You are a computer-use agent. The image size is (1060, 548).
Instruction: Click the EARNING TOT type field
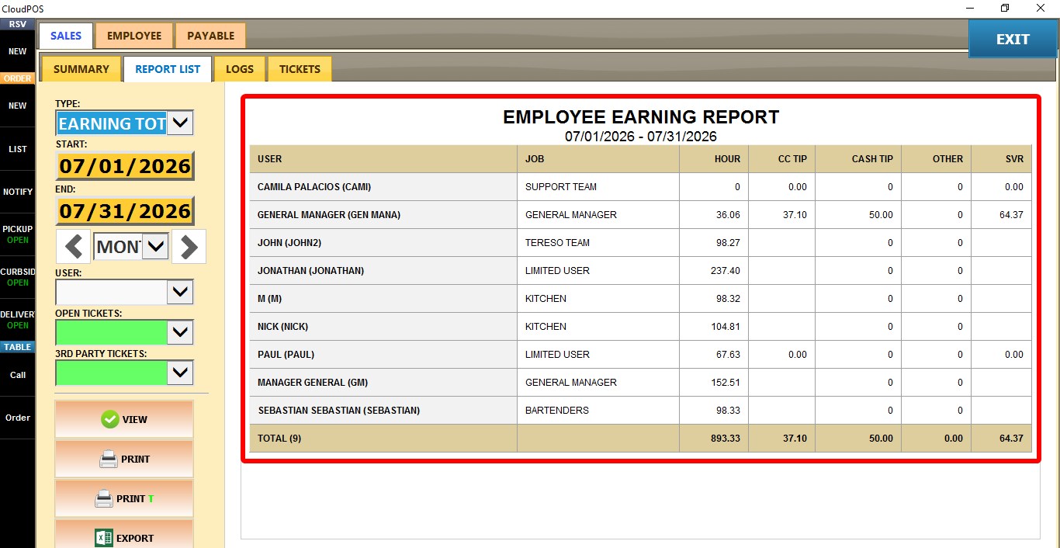pos(112,123)
